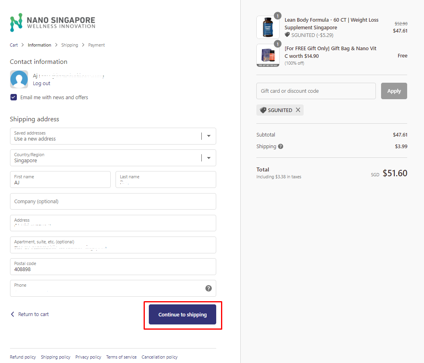Click Return to cart link
Viewport: 424px width, 363px height.
(34, 314)
